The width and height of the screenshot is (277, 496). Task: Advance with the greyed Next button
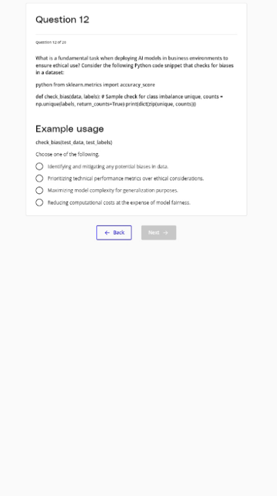pyautogui.click(x=159, y=232)
